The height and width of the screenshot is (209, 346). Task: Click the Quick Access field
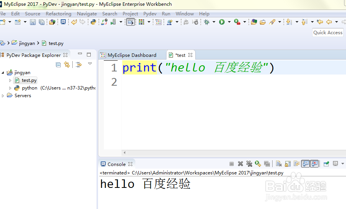tap(328, 33)
